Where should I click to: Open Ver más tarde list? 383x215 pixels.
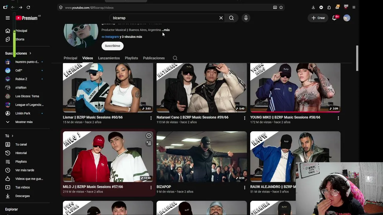[25, 170]
